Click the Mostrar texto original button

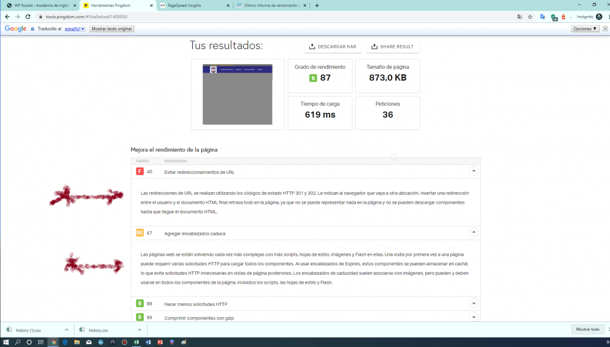point(111,29)
